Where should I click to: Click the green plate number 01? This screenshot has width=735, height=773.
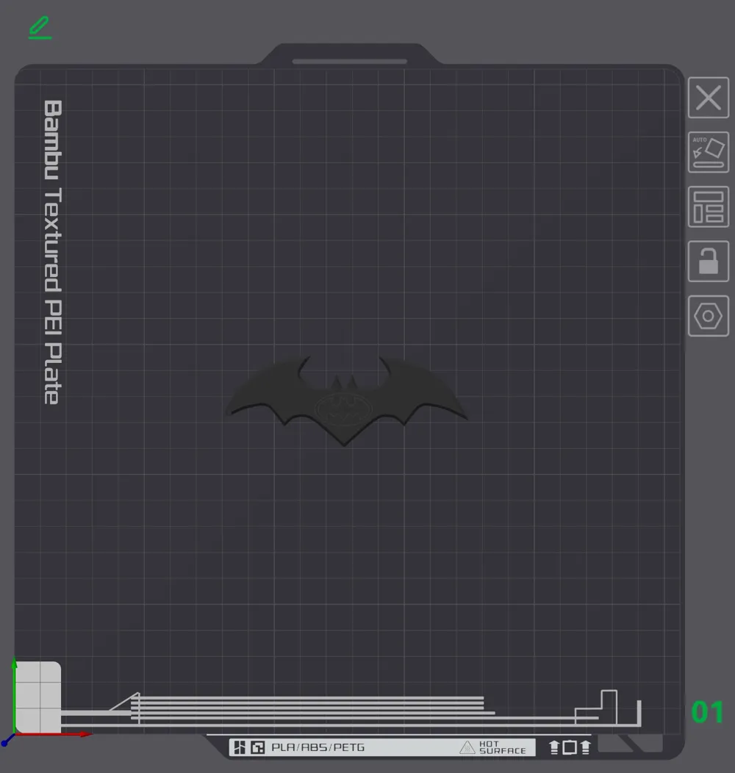(x=707, y=712)
